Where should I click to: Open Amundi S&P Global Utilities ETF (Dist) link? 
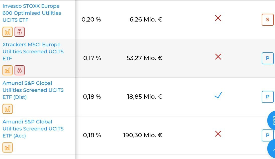[x=33, y=90]
